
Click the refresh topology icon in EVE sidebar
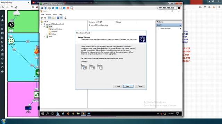point(2,42)
